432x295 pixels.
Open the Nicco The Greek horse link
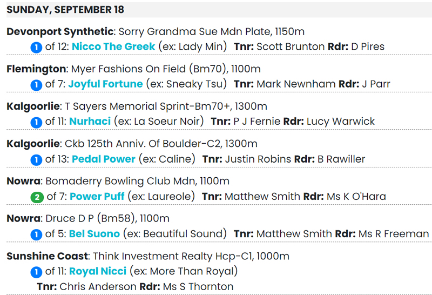(x=113, y=47)
